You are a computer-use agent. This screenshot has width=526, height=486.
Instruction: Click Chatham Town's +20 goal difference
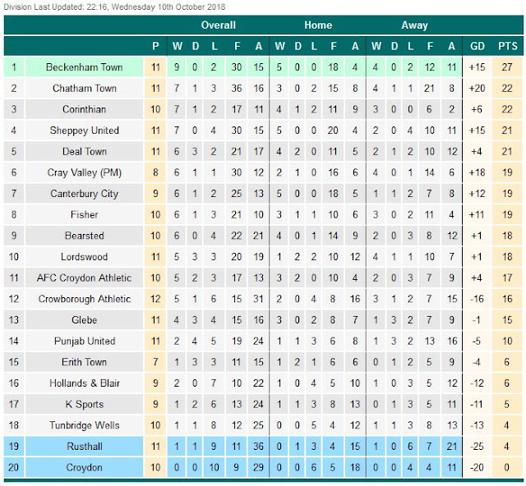click(477, 88)
